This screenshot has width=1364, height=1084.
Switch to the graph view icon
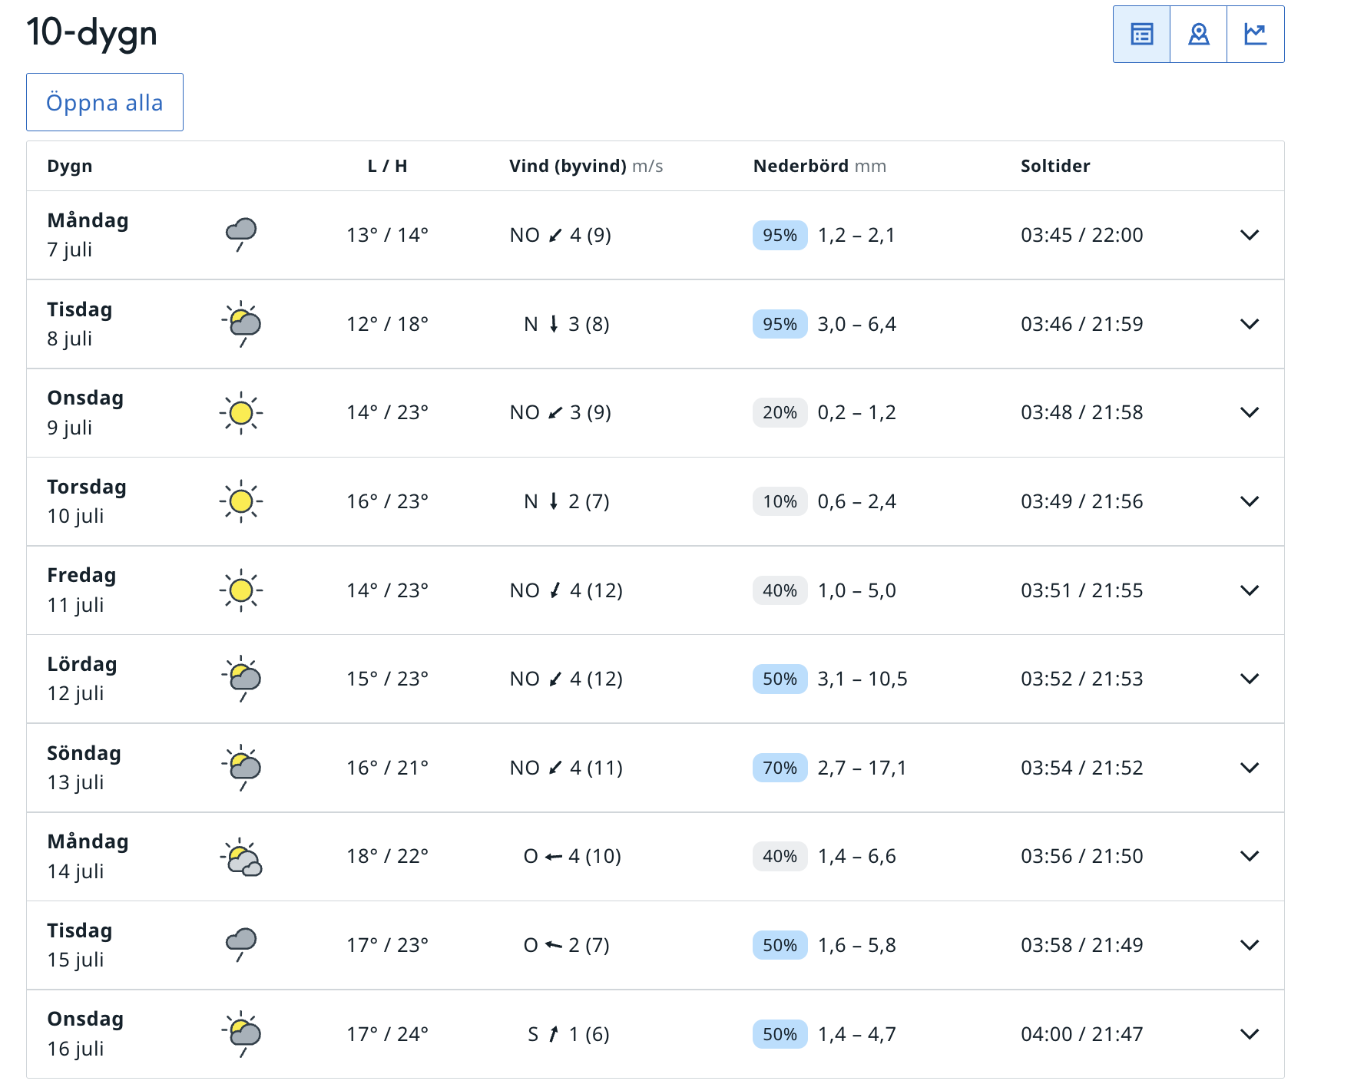(1256, 35)
